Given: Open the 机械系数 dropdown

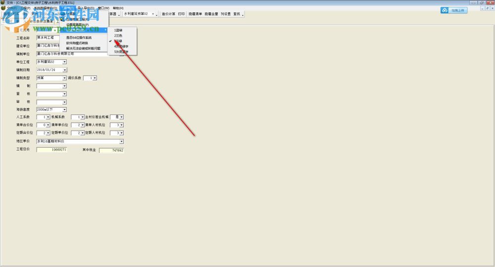Looking at the screenshot, I should (x=82, y=117).
